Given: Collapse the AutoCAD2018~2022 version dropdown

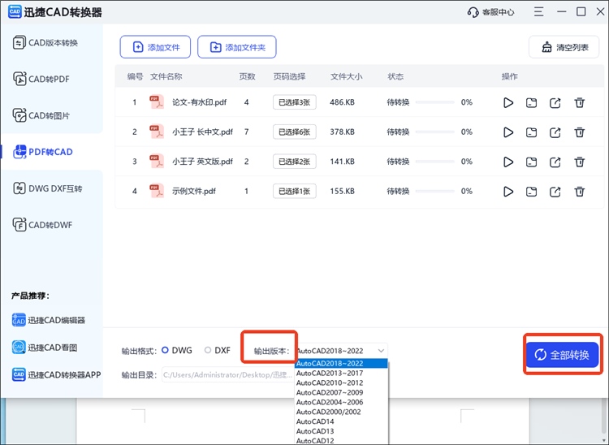Looking at the screenshot, I should pos(381,351).
